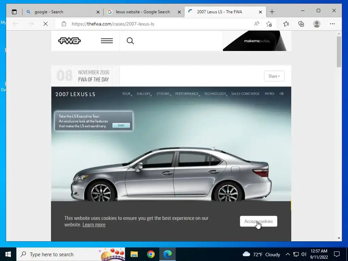Stop loading the page
The image size is (348, 261).
46,24
